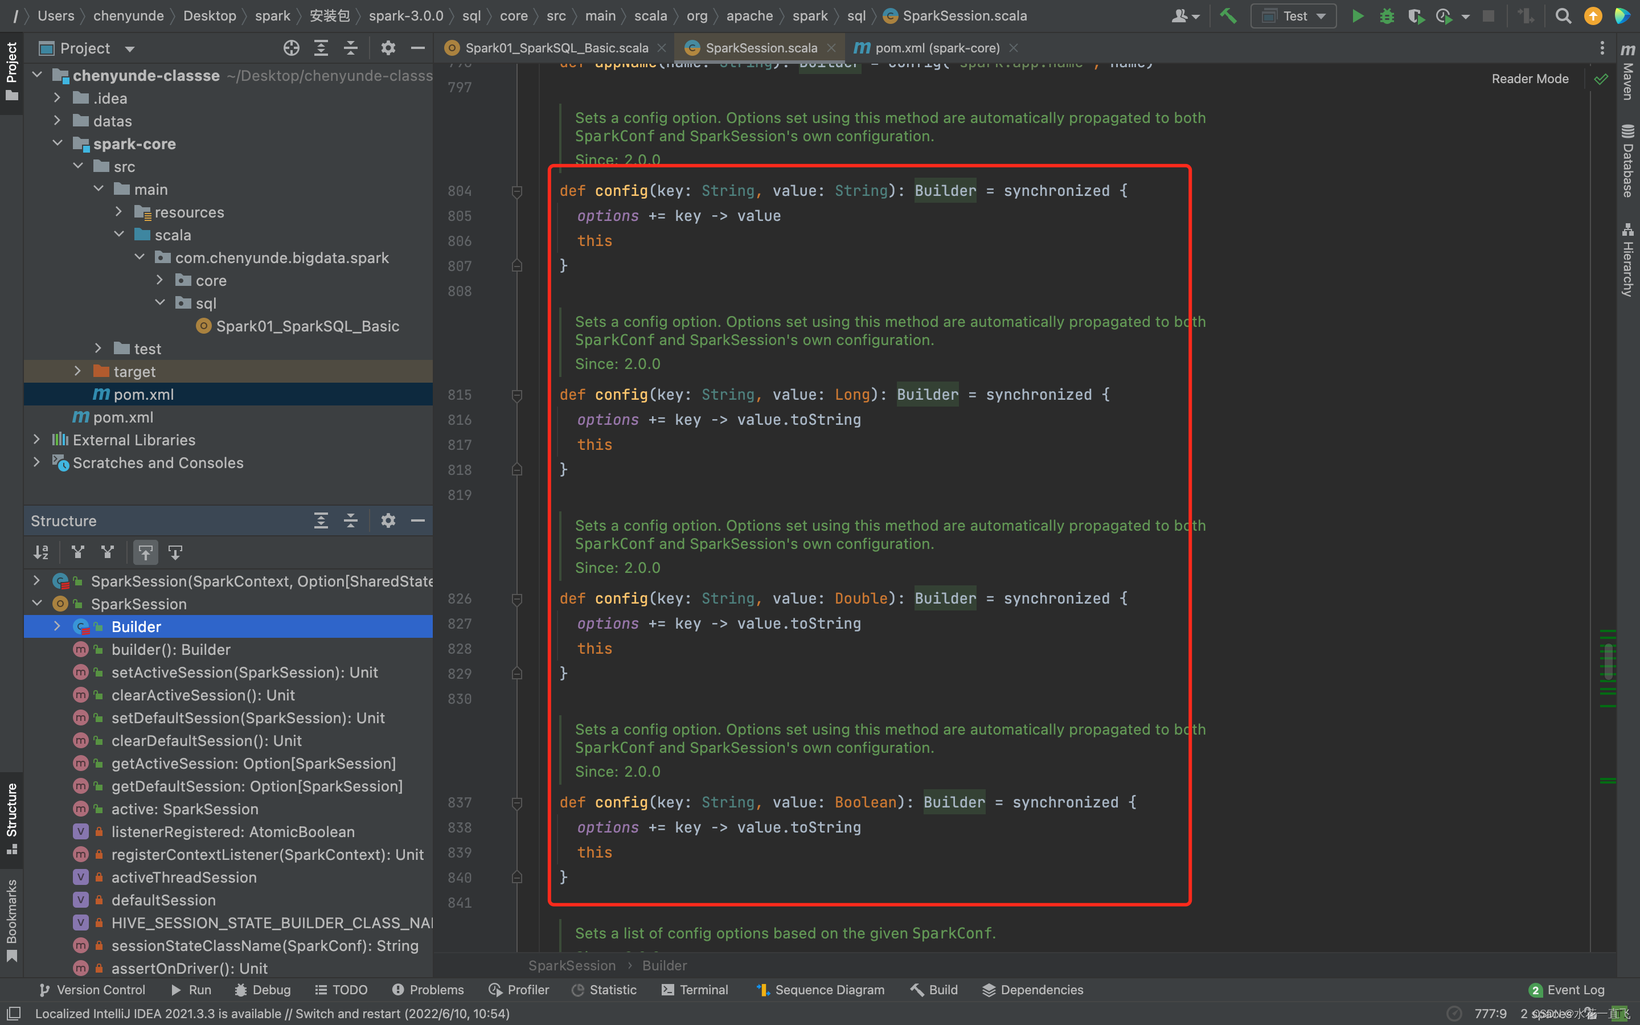
Task: Toggle tool window bars icon in the status bar corner
Action: pos(13,1014)
